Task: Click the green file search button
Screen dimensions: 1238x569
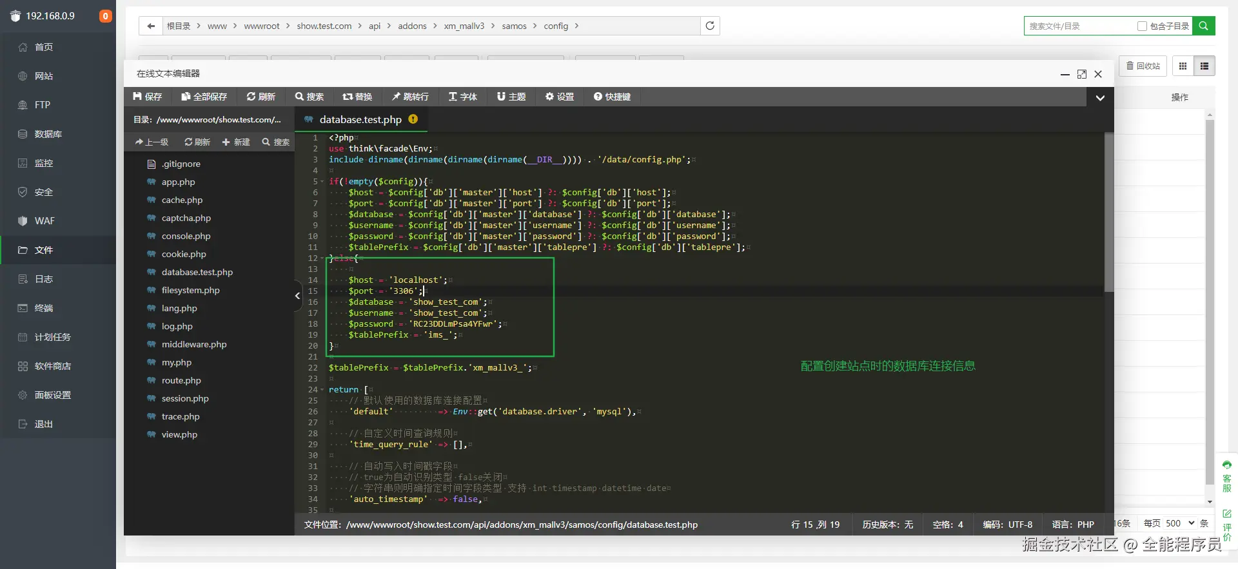Action: [1203, 26]
